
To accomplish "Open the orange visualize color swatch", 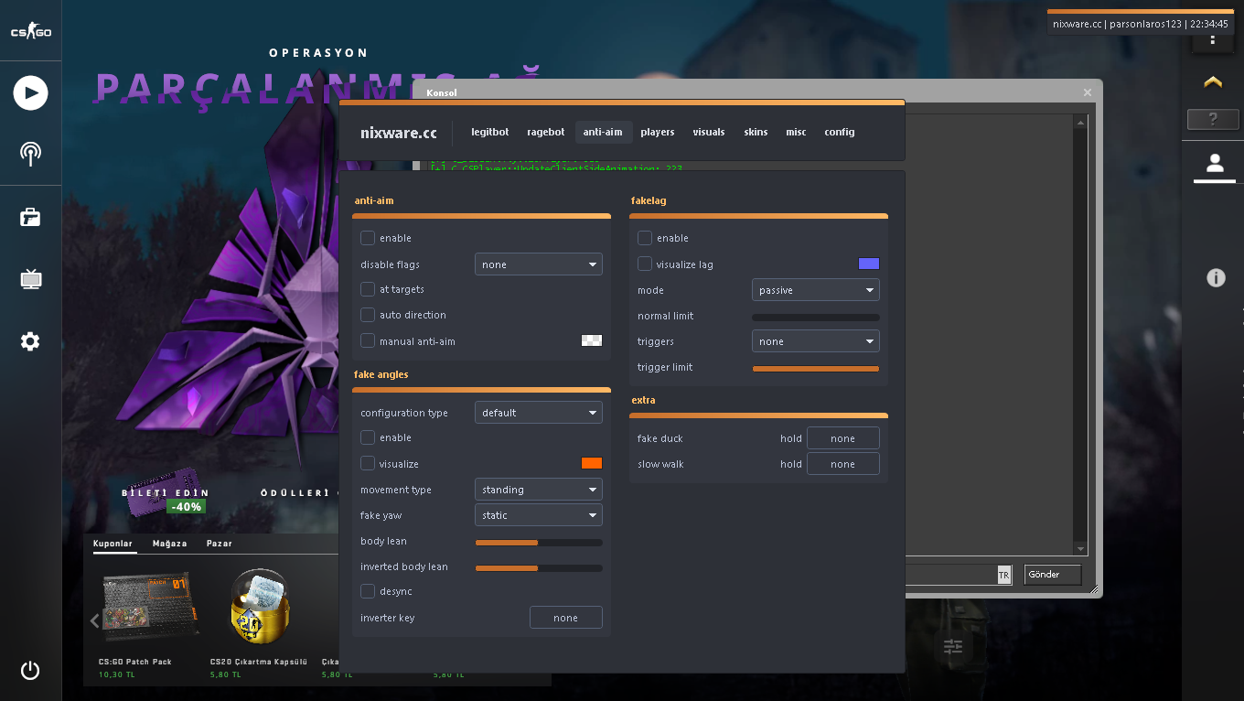I will point(592,463).
